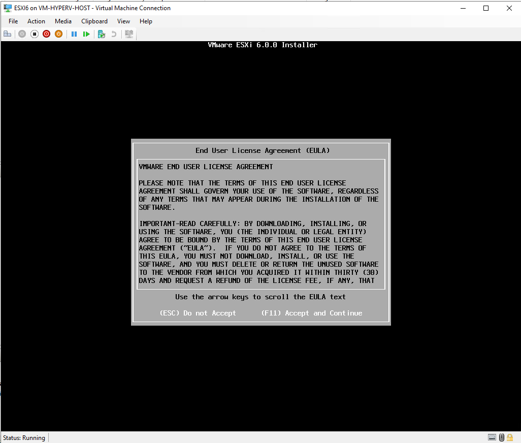
Task: Click the keyboard icon in the status bar
Action: (x=492, y=437)
